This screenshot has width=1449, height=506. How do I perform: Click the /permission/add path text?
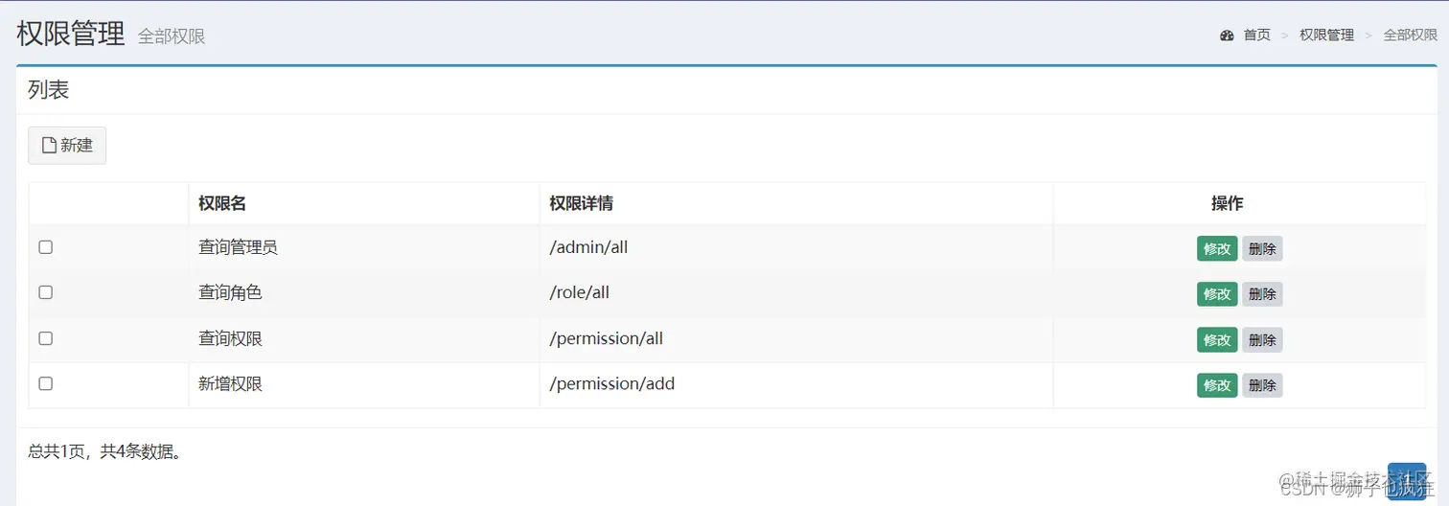[x=612, y=383]
